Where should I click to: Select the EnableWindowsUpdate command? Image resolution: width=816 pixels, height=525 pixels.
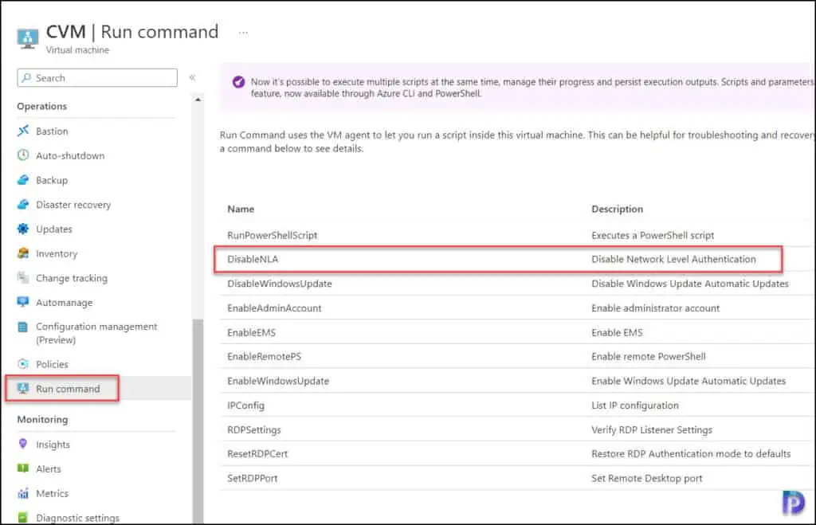278,381
